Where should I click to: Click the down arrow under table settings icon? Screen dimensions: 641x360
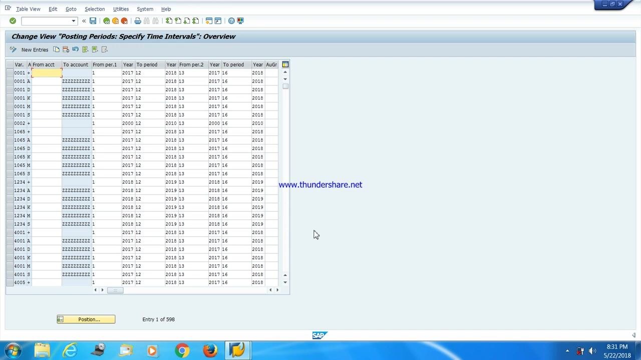click(x=285, y=79)
